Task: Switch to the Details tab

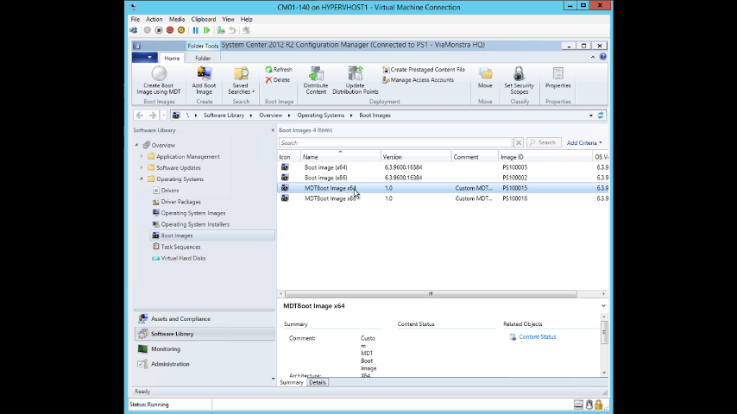Action: [318, 382]
